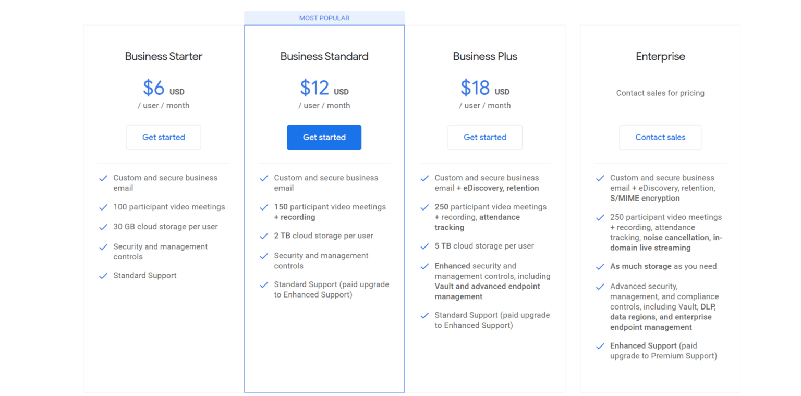Click the checkmark beside "Standard Support" under Business Starter
This screenshot has height=396, width=801.
point(103,275)
